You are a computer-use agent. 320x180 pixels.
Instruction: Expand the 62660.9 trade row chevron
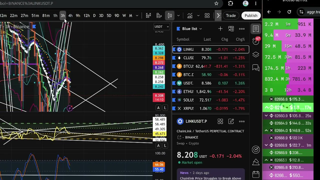point(266,116)
